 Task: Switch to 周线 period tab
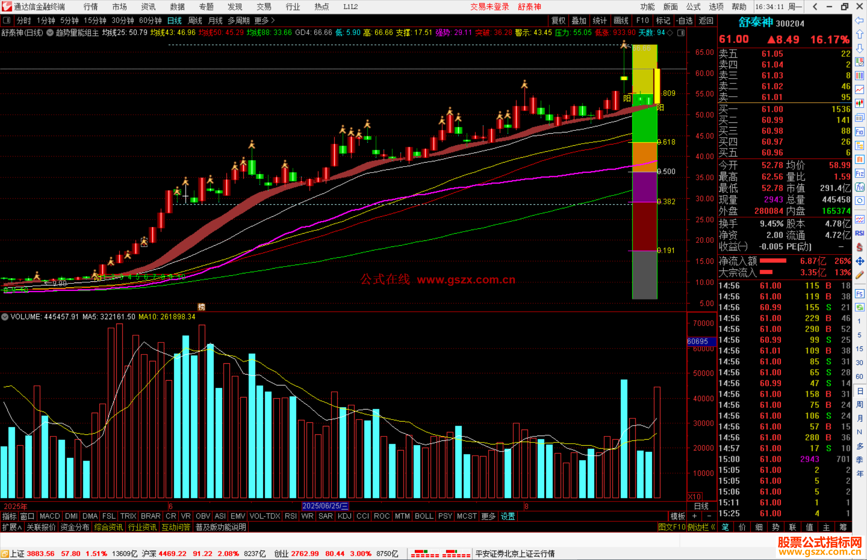195,20
